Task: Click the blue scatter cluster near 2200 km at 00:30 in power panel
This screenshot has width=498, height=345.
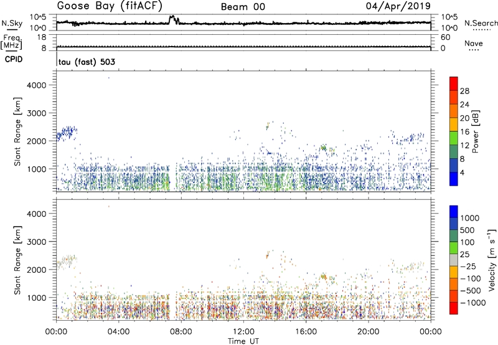Action: pos(67,133)
